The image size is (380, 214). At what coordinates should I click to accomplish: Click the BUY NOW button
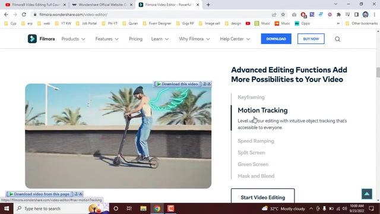(311, 39)
